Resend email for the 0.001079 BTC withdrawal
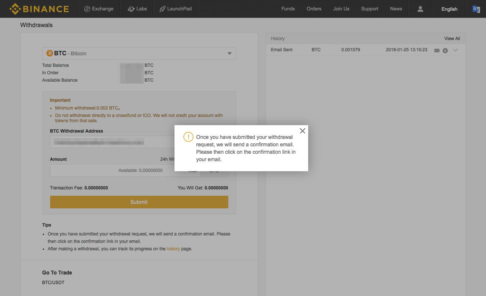486x296 pixels. pyautogui.click(x=437, y=51)
